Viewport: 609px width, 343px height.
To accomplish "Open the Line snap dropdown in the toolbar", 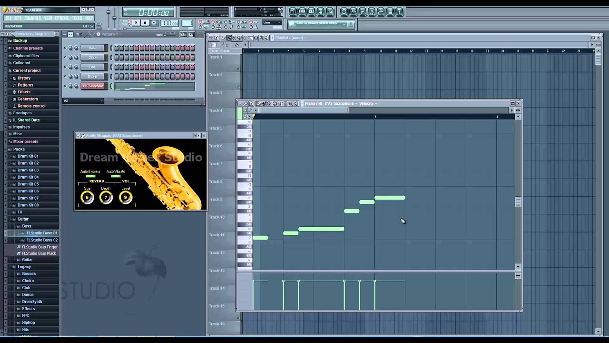I will coord(272,22).
